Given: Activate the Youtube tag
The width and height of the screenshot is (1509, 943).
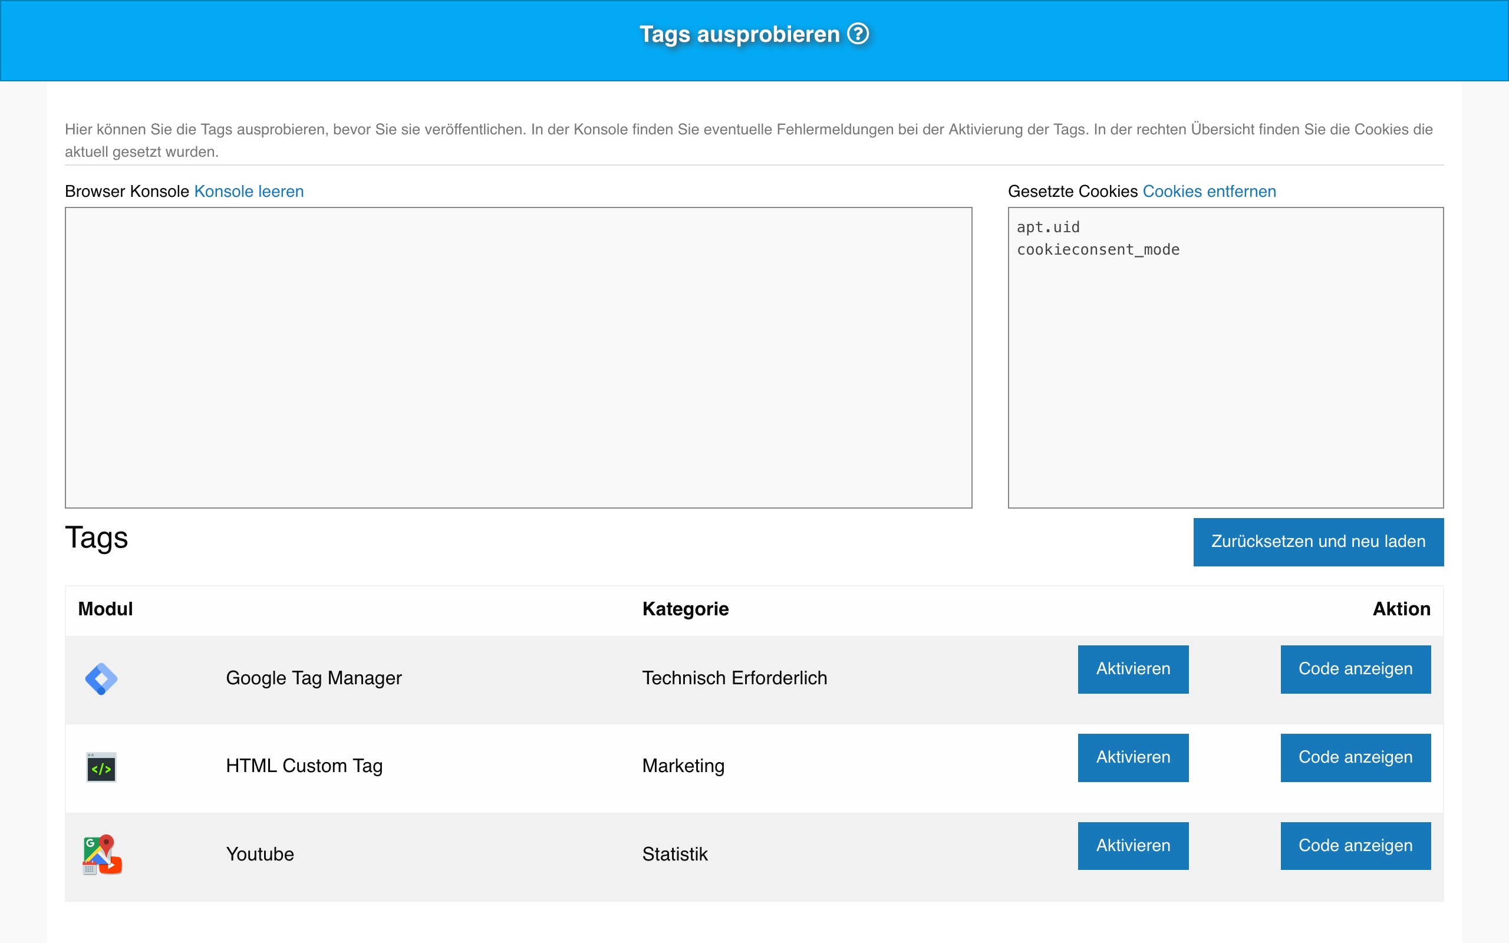Looking at the screenshot, I should coord(1133,845).
